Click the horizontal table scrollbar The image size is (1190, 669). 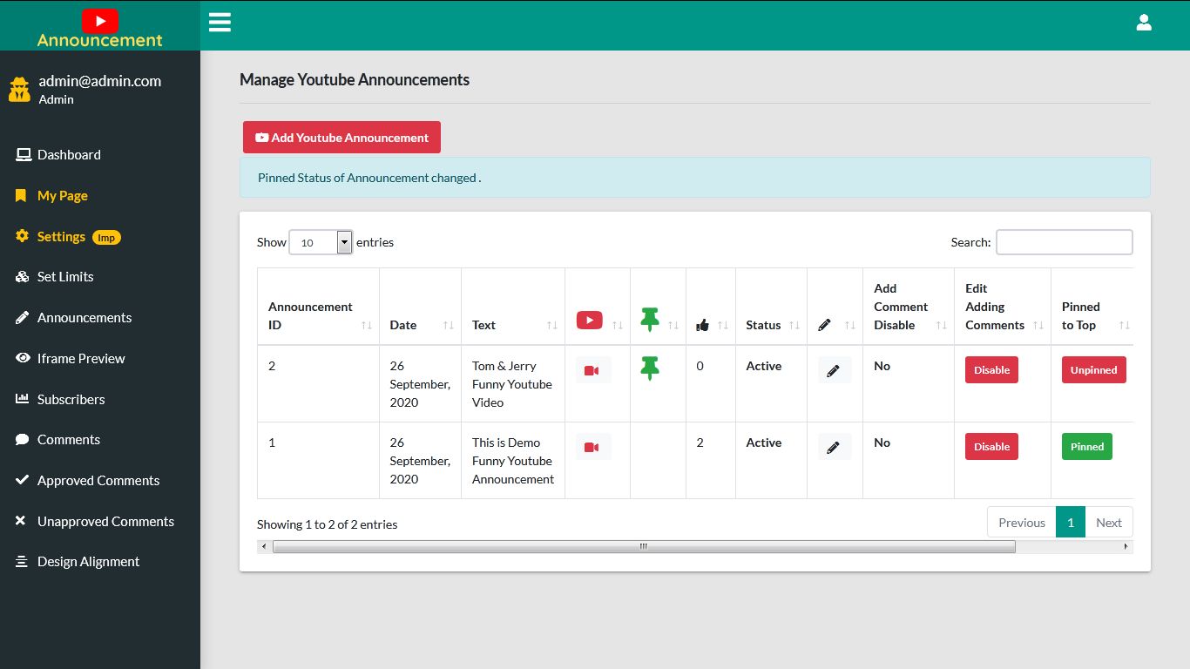click(x=643, y=547)
